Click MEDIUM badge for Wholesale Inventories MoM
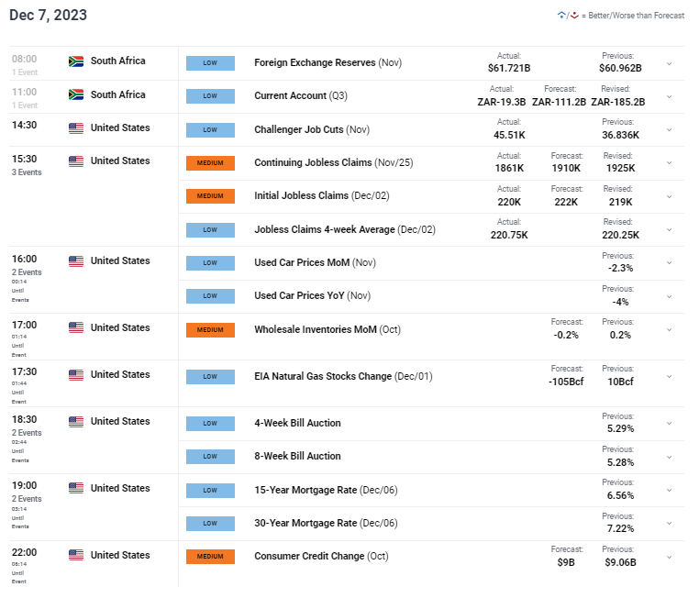Viewport: 699px width, 598px height. (x=210, y=330)
